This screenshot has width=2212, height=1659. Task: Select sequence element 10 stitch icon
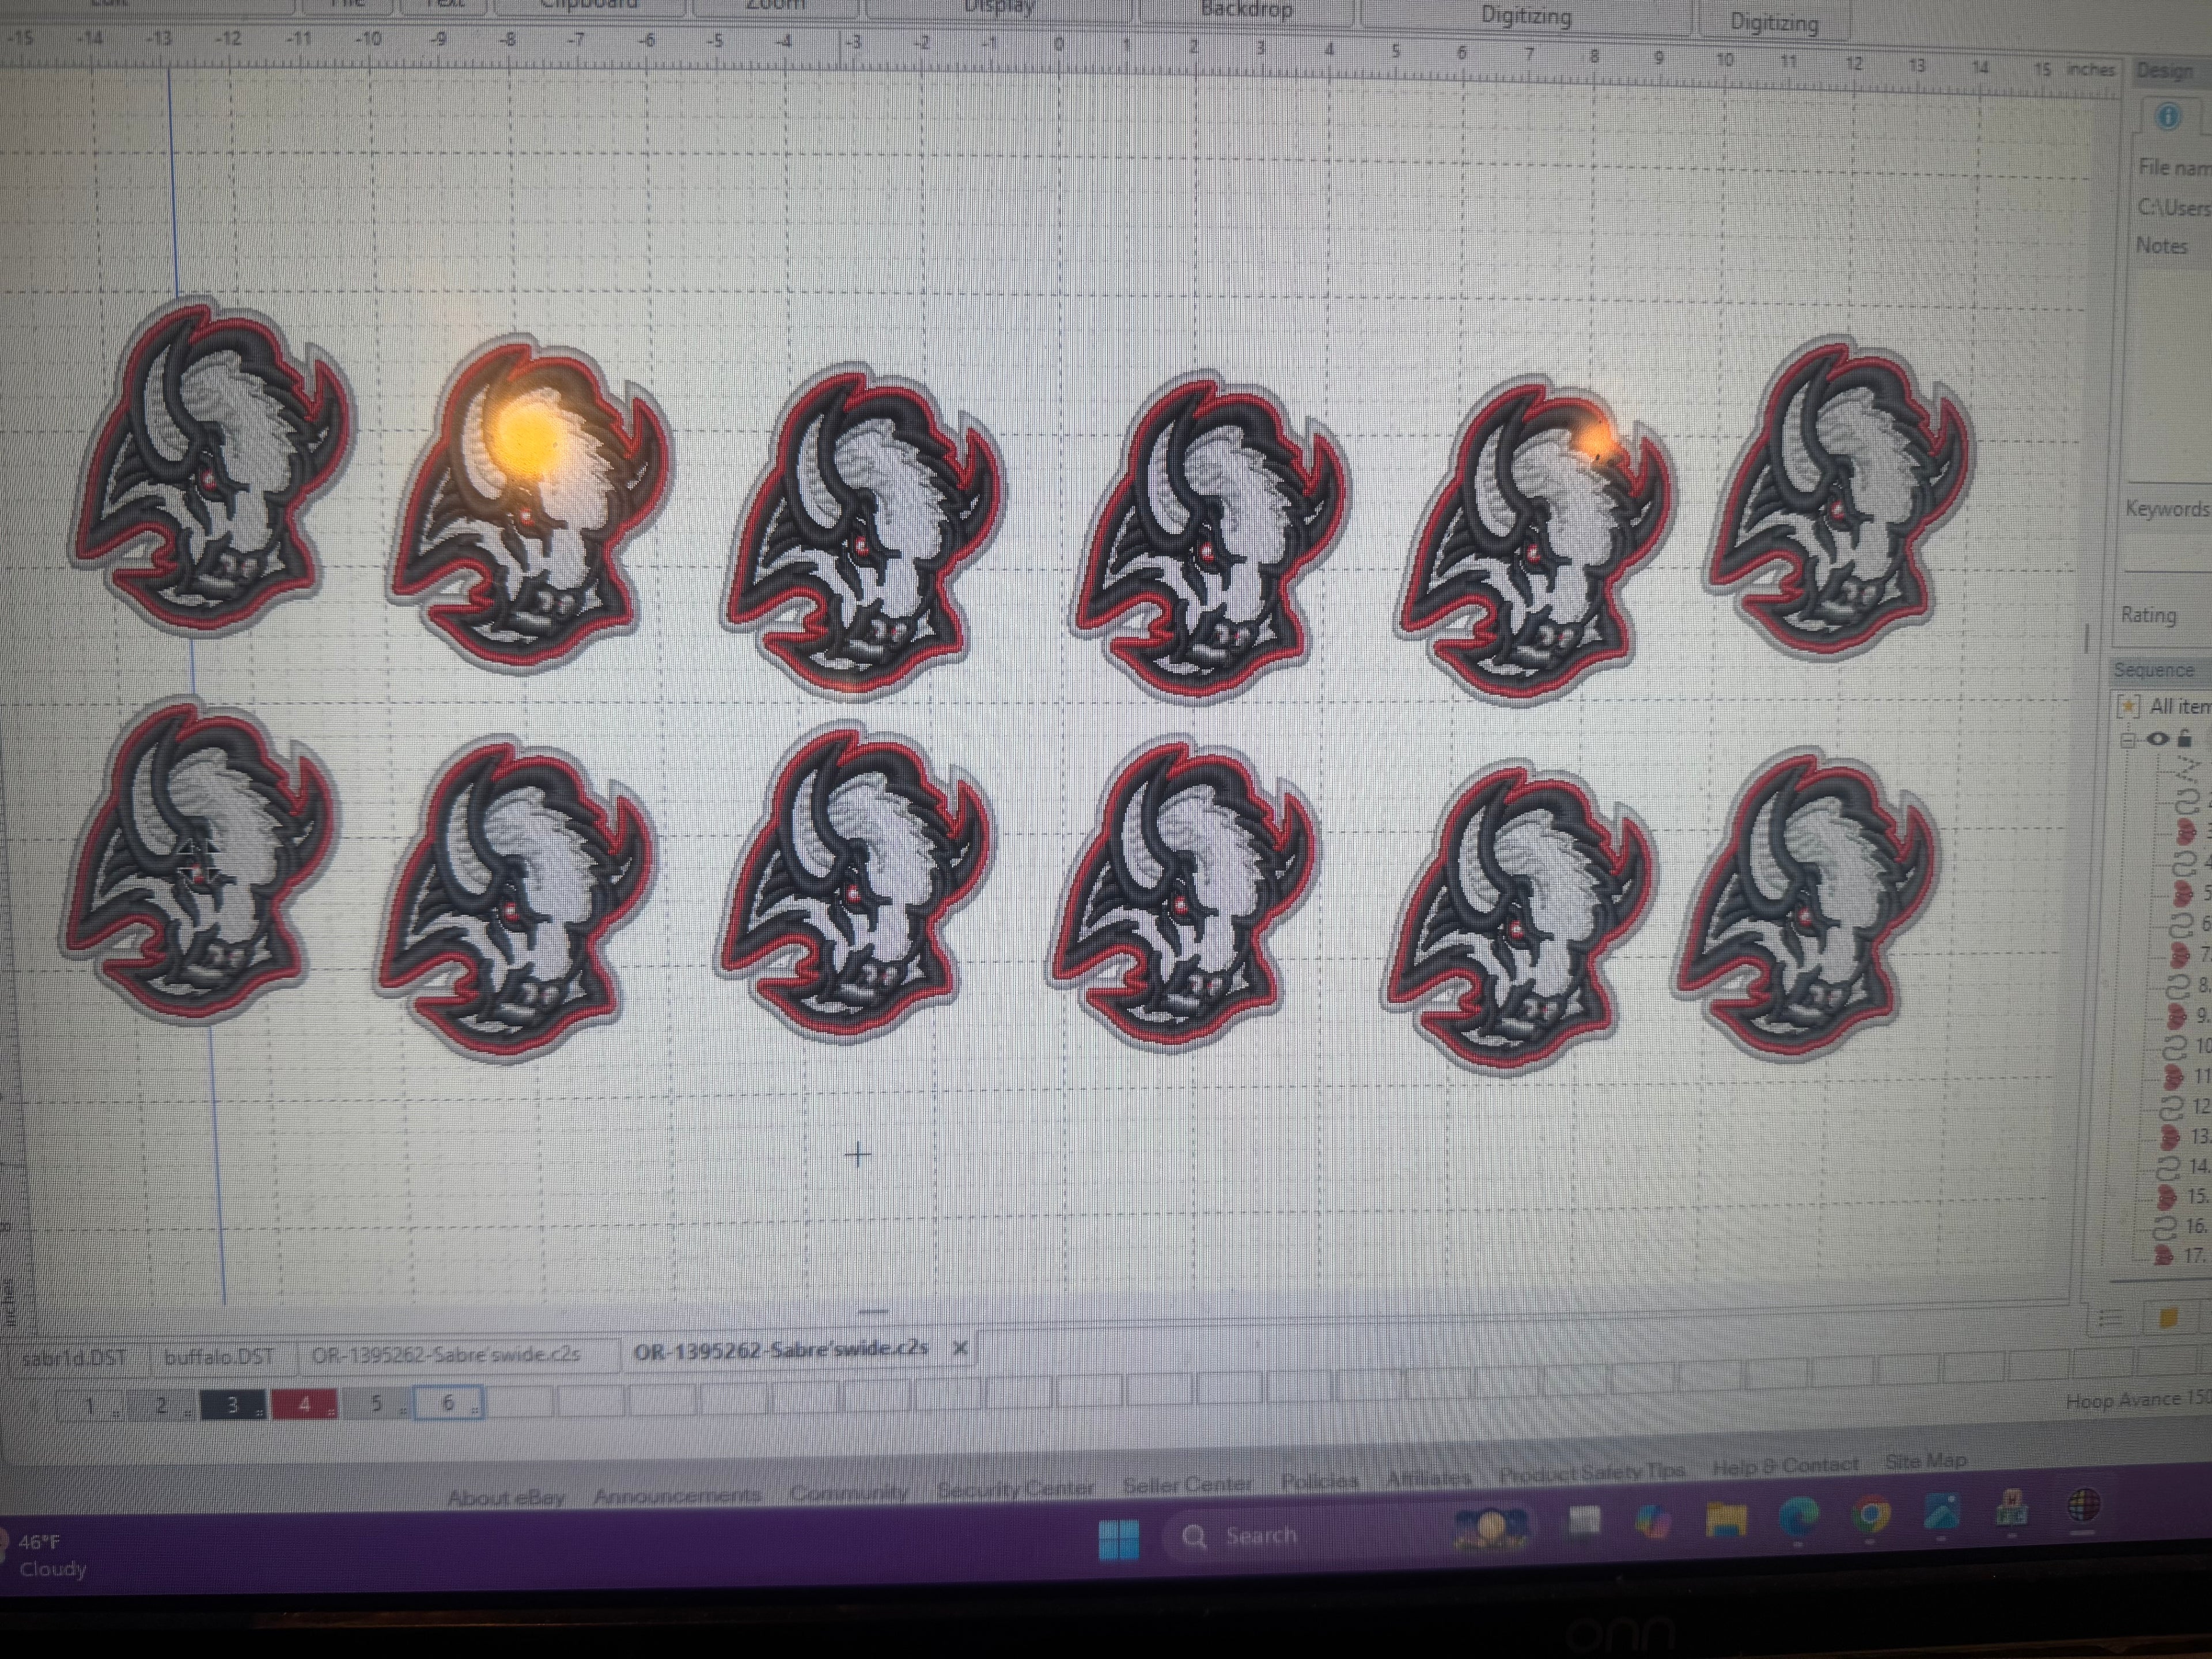click(x=2174, y=1047)
